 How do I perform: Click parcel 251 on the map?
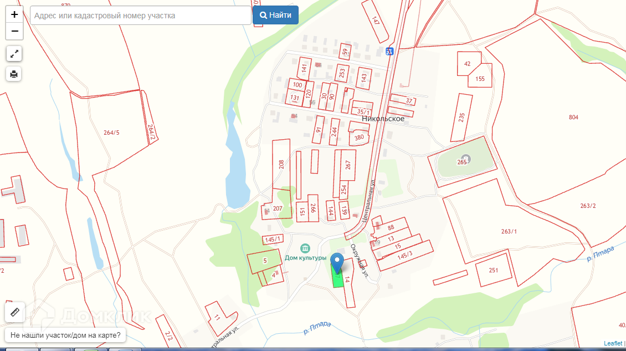coord(494,270)
